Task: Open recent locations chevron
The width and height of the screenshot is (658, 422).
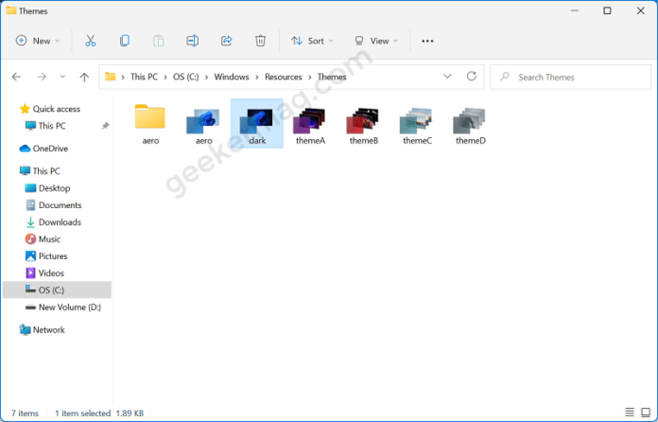Action: (62, 77)
